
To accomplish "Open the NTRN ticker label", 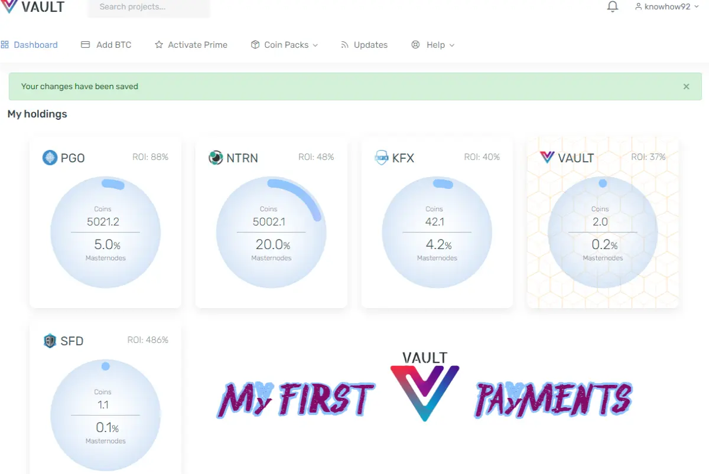I will pyautogui.click(x=242, y=158).
